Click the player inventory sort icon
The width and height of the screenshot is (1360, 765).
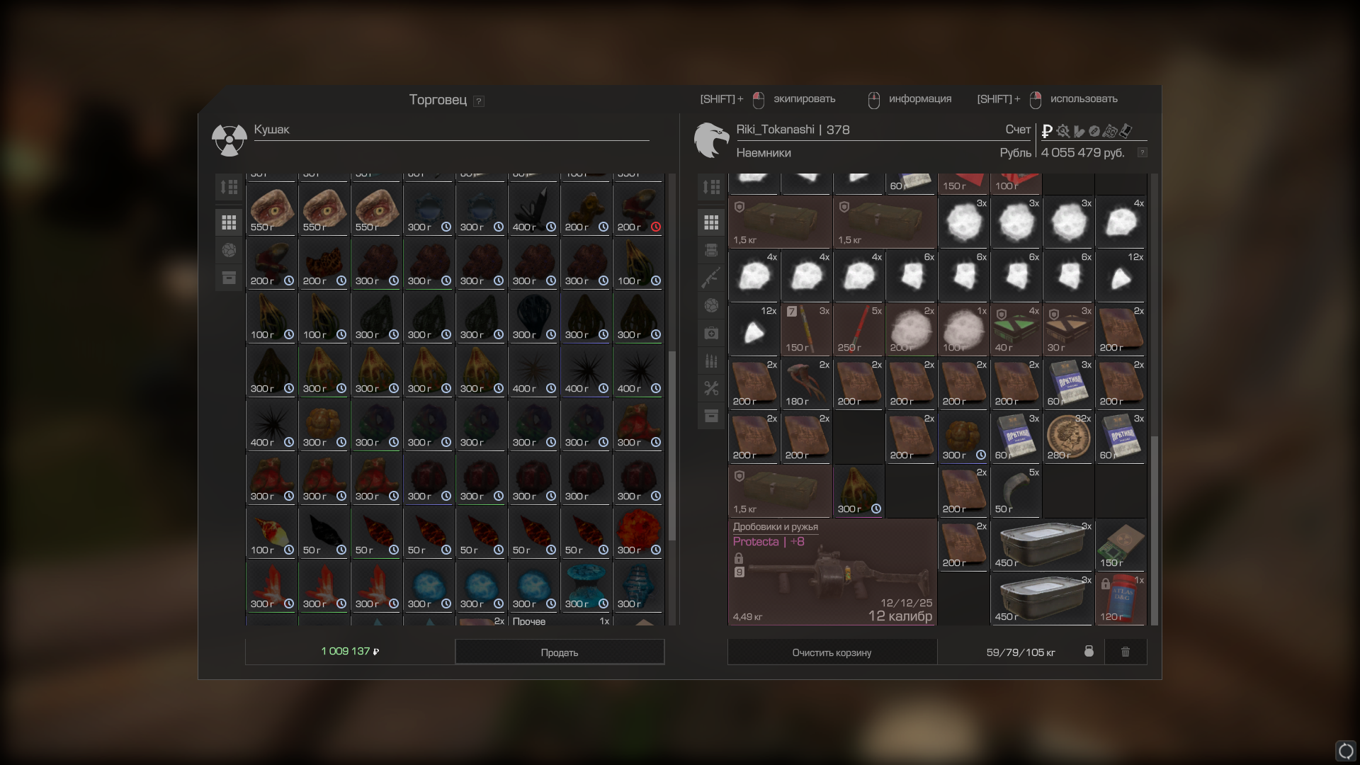point(711,187)
